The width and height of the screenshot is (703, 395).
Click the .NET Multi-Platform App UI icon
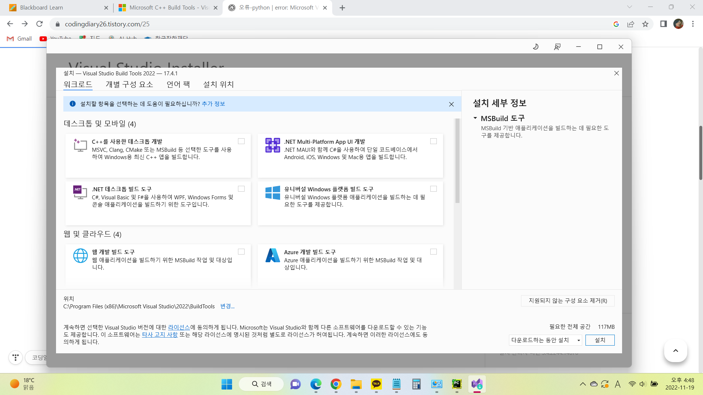272,145
